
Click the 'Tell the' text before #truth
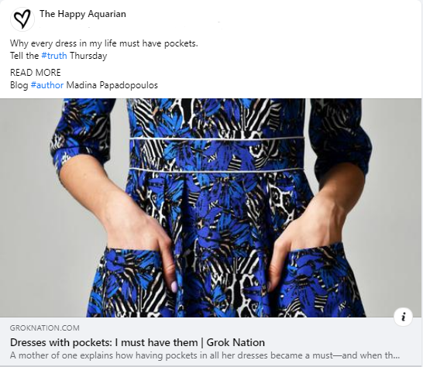pos(25,56)
